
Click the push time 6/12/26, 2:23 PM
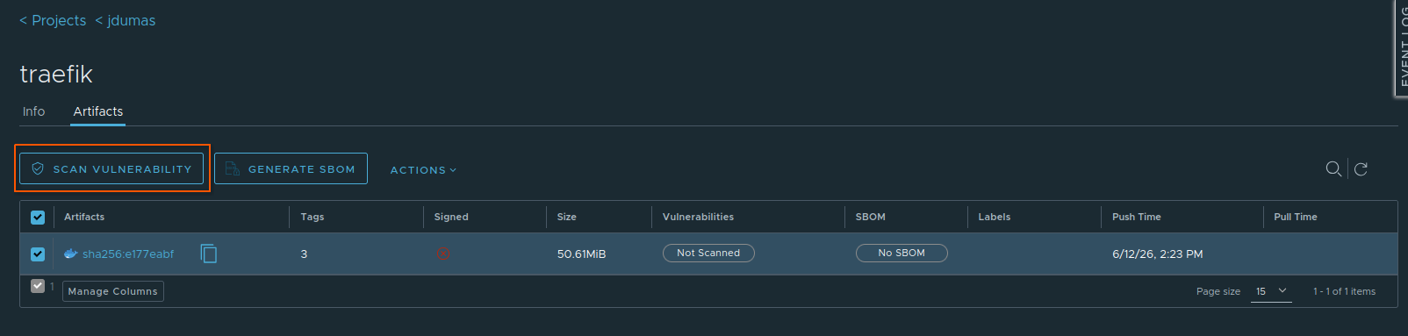click(1158, 254)
